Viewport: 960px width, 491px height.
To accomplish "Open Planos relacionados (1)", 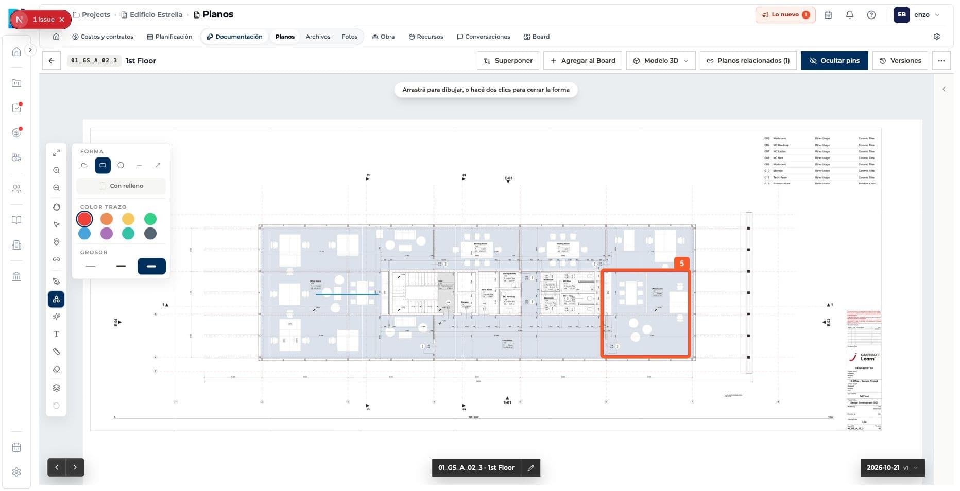I will click(748, 61).
